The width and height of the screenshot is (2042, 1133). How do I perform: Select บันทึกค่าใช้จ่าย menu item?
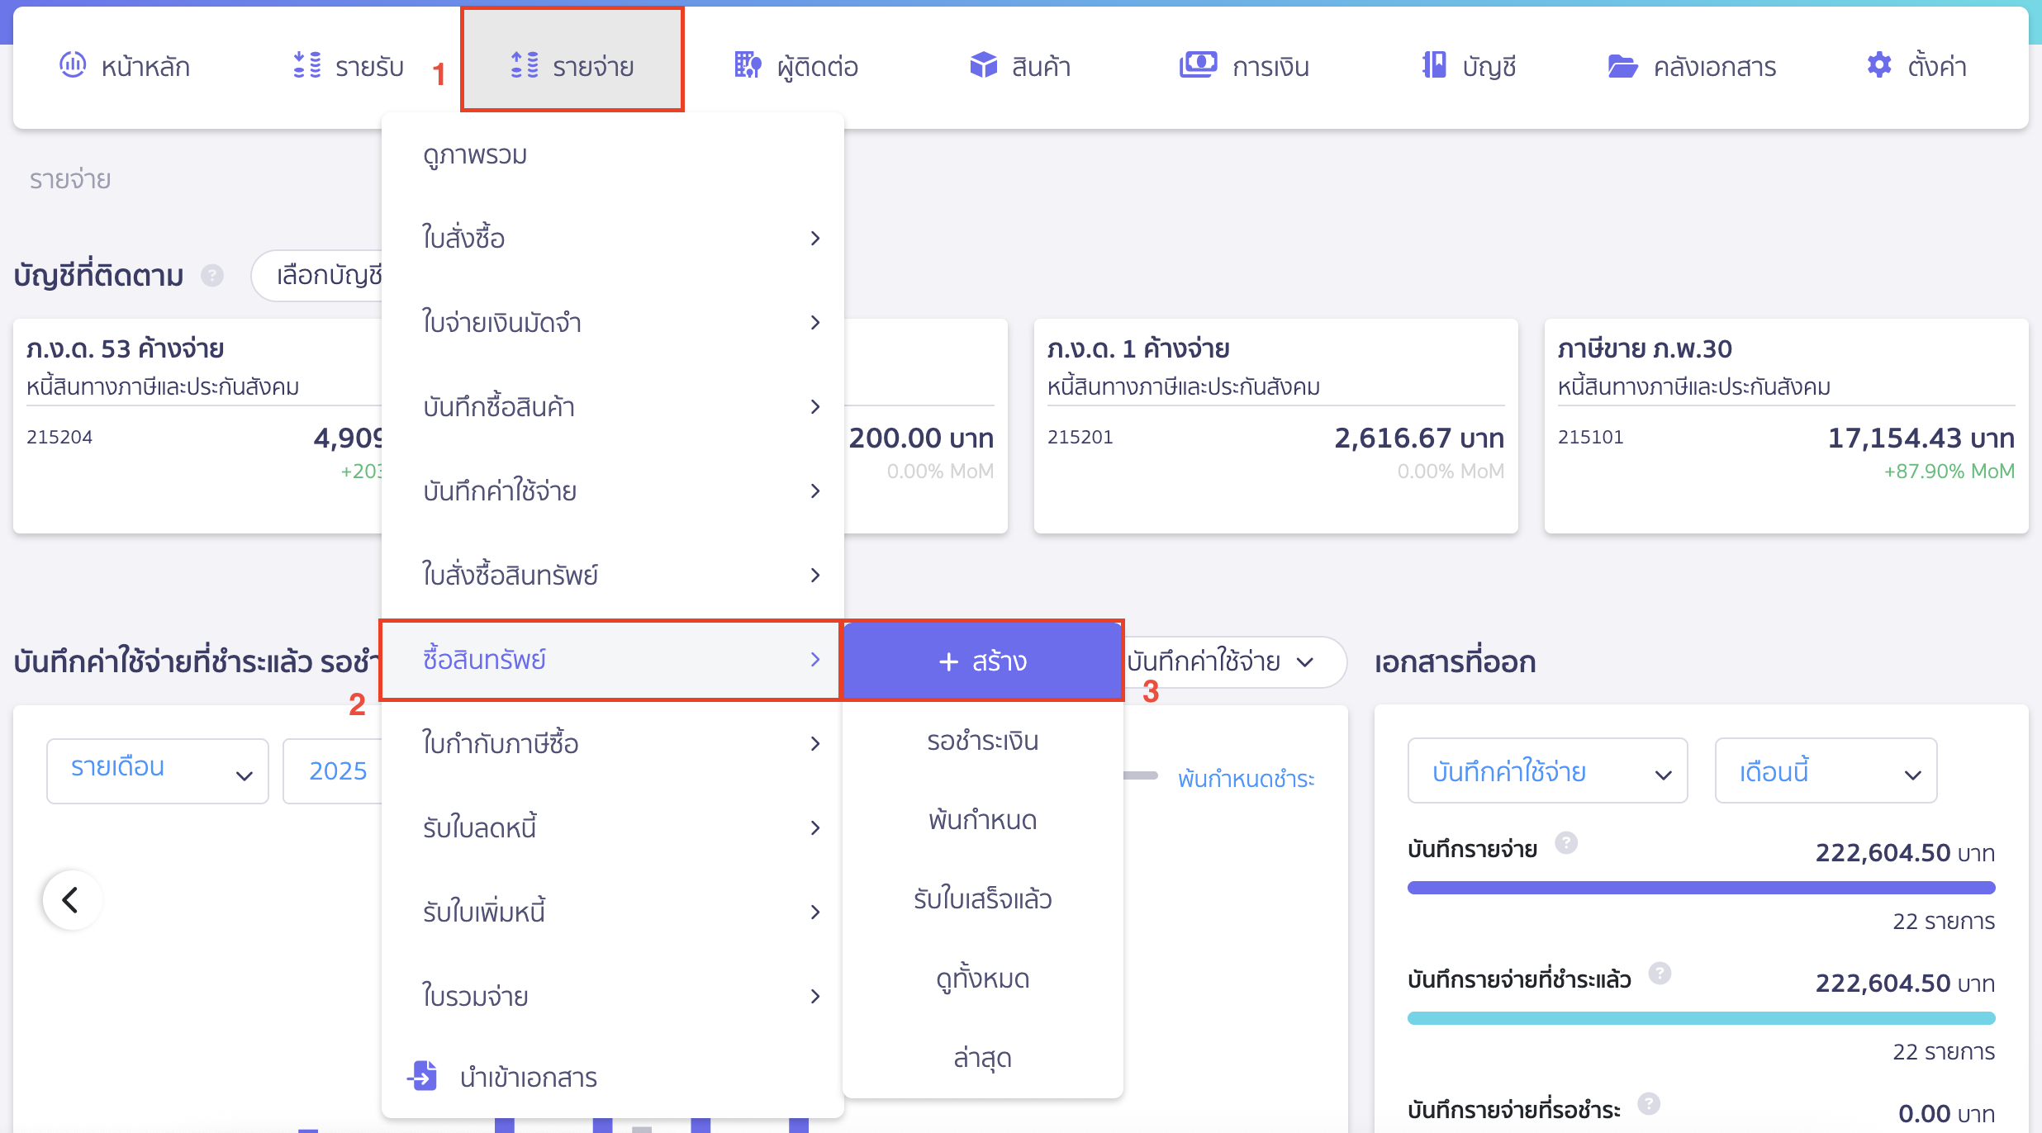[x=612, y=491]
